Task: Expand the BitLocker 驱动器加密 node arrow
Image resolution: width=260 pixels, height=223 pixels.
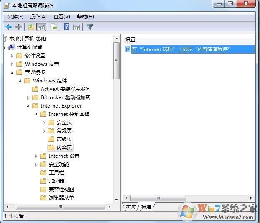Action: 28,97
